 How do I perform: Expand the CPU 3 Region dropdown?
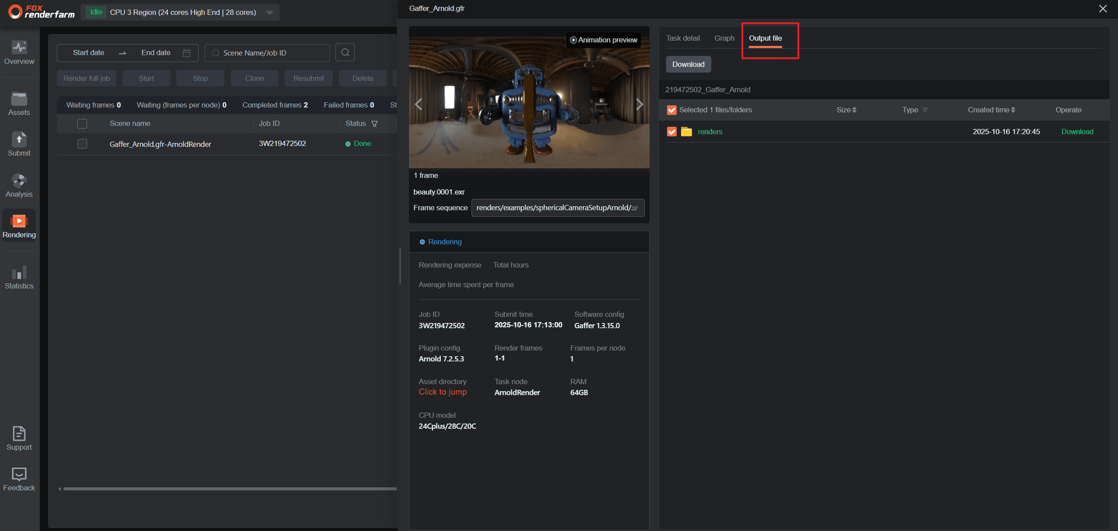coord(269,13)
